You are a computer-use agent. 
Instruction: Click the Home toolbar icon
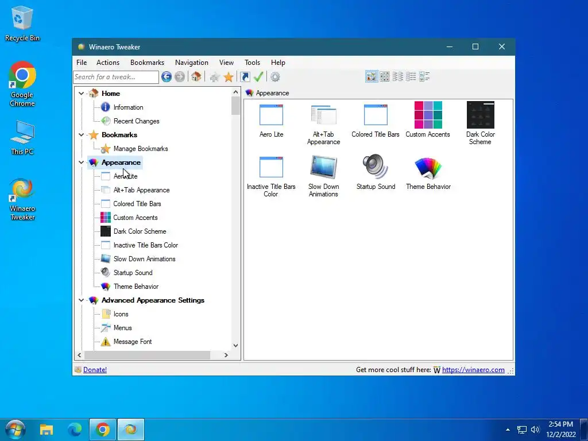point(196,77)
